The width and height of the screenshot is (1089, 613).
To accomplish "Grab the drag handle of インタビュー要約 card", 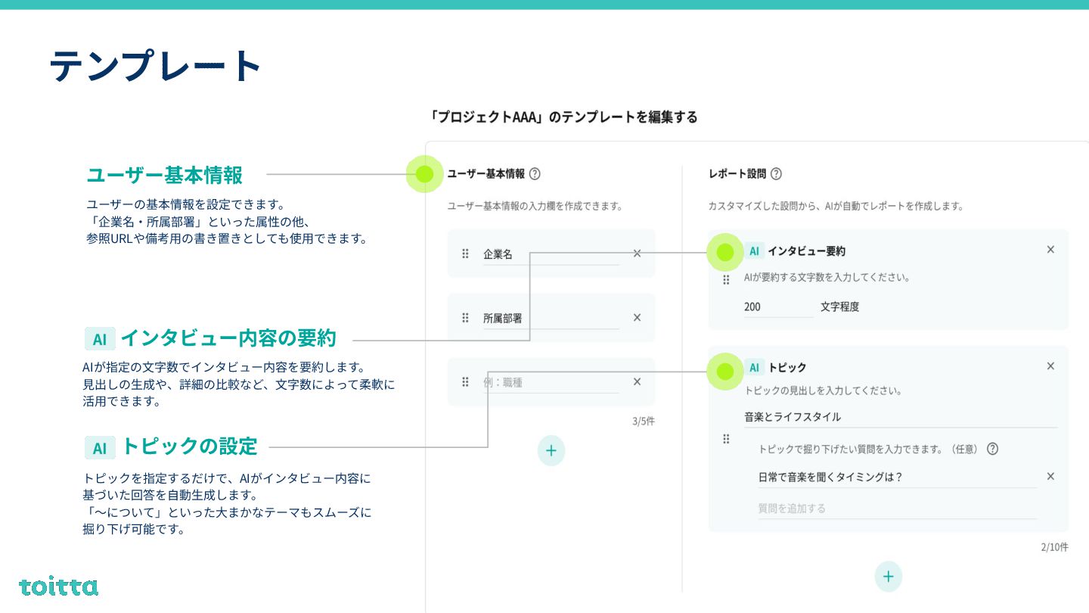I will tap(726, 280).
